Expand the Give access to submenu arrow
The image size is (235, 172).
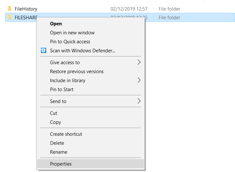[139, 62]
